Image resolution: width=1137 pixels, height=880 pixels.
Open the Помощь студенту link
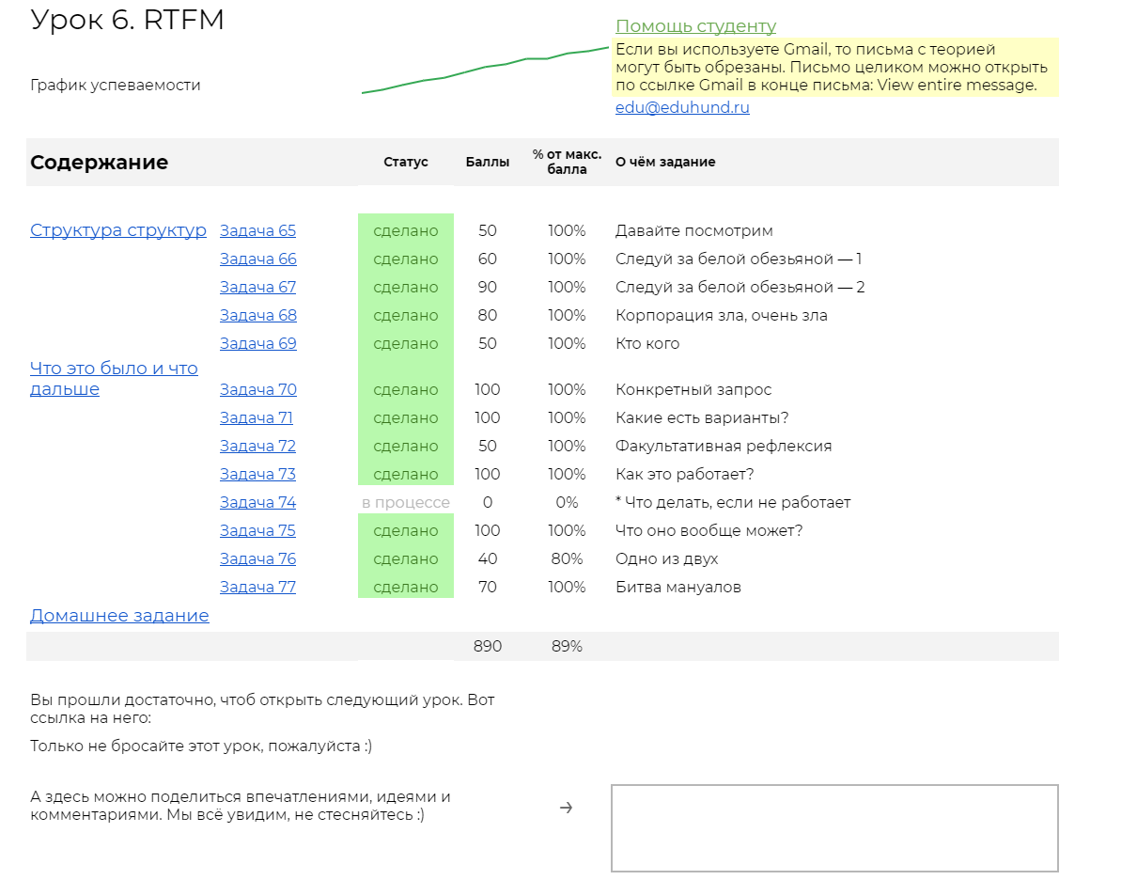[x=695, y=26]
